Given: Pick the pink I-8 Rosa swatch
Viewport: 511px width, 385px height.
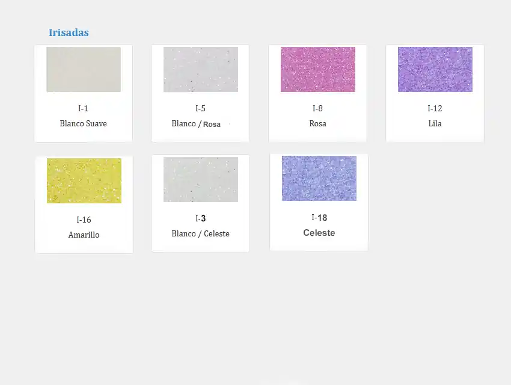Looking at the screenshot, I should coord(317,69).
